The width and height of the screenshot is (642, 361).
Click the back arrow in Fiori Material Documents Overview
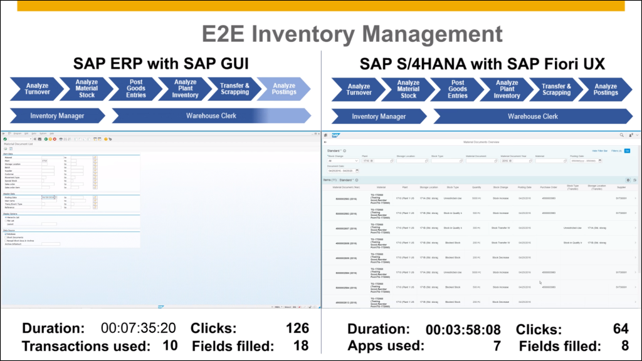325,143
